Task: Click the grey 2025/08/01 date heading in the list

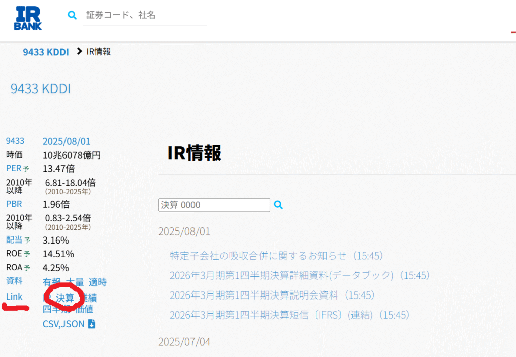Action: pyautogui.click(x=184, y=231)
